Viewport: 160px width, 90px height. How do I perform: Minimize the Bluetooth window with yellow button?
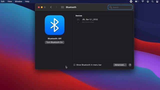click(42, 7)
